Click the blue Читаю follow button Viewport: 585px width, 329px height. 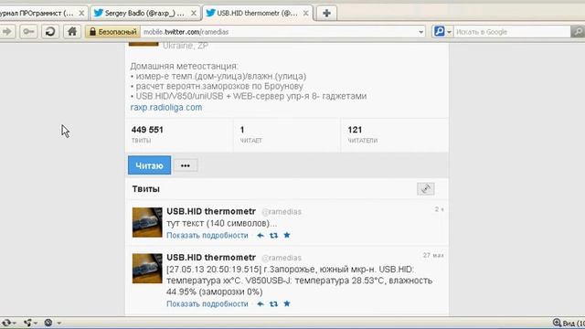(x=149, y=165)
